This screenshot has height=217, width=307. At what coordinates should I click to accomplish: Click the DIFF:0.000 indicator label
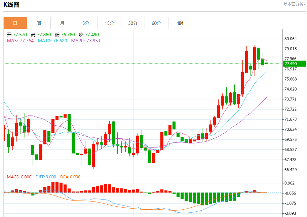(x=46, y=177)
